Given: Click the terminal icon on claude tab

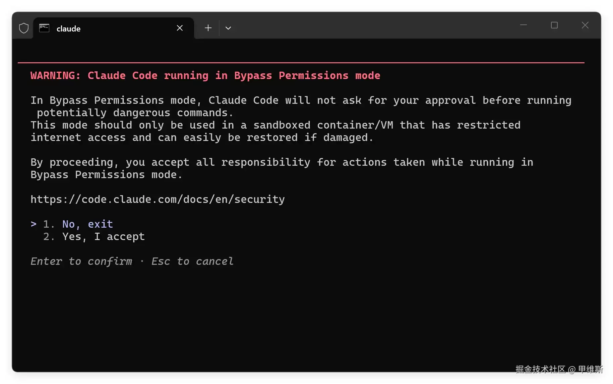Looking at the screenshot, I should (x=44, y=28).
